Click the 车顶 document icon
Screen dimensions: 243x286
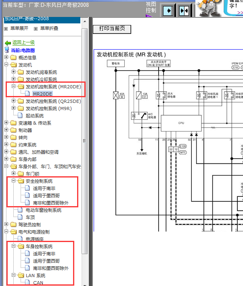pyautogui.click(x=20, y=217)
